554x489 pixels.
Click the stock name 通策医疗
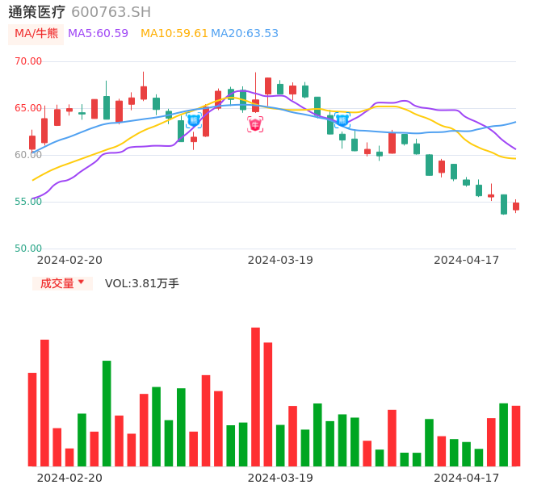37,12
